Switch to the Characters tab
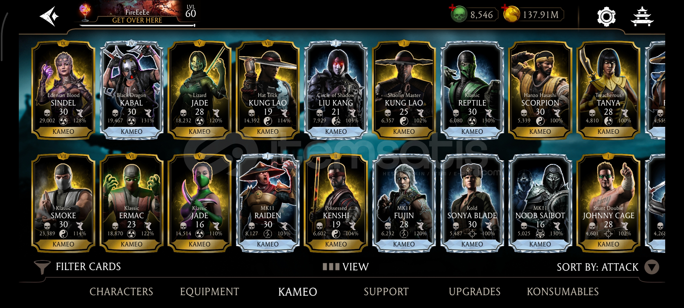 pyautogui.click(x=121, y=292)
